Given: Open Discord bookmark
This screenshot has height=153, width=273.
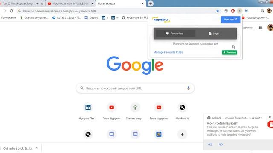Looking at the screenshot, I should 91,18.
